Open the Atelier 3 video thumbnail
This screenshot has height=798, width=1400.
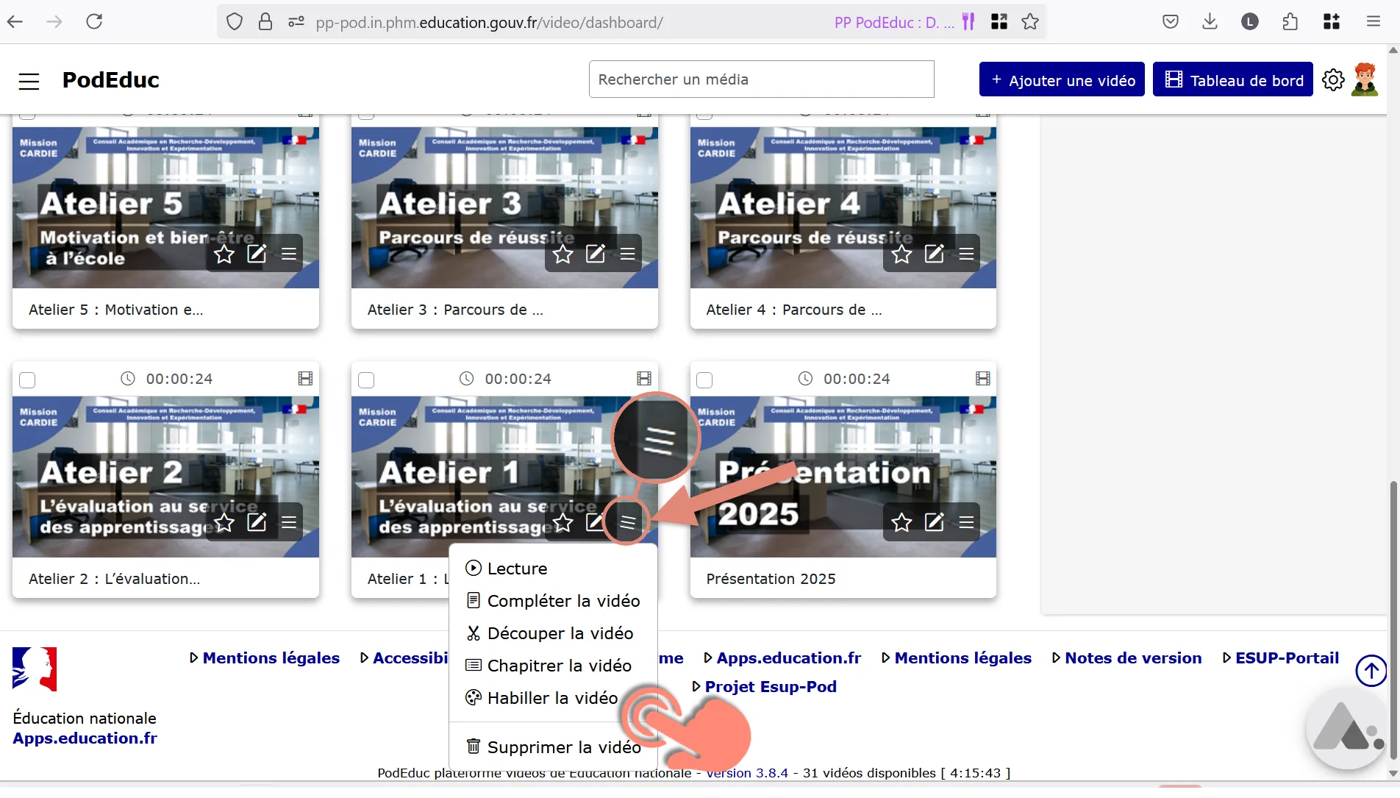point(504,208)
